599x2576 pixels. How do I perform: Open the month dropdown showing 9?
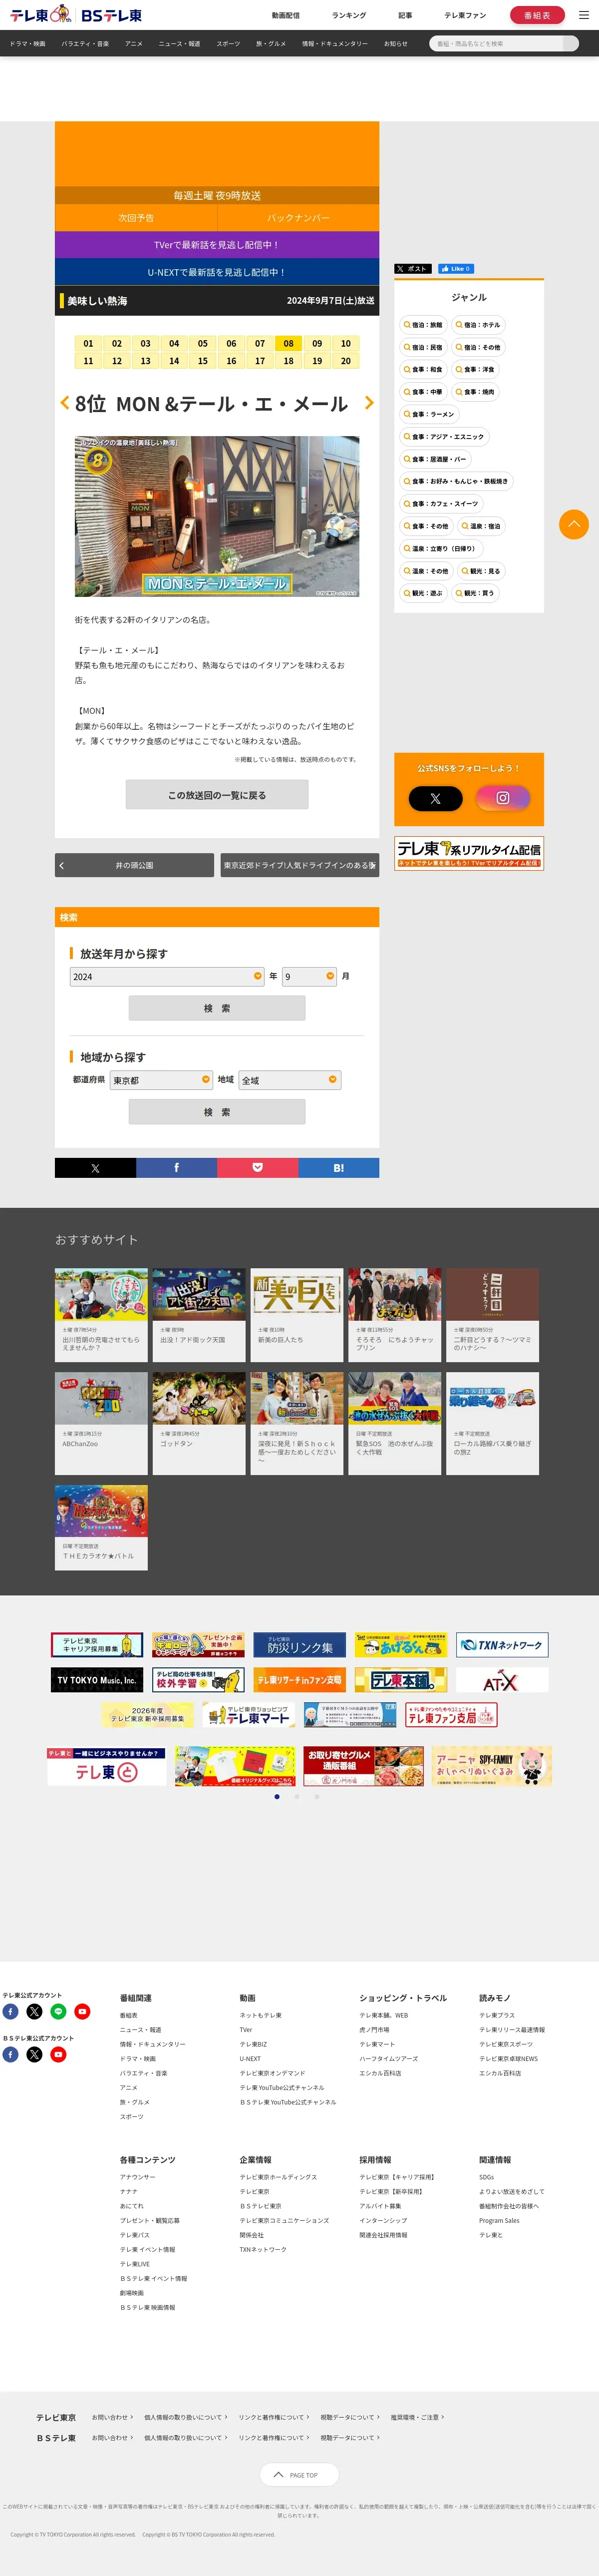coord(310,976)
